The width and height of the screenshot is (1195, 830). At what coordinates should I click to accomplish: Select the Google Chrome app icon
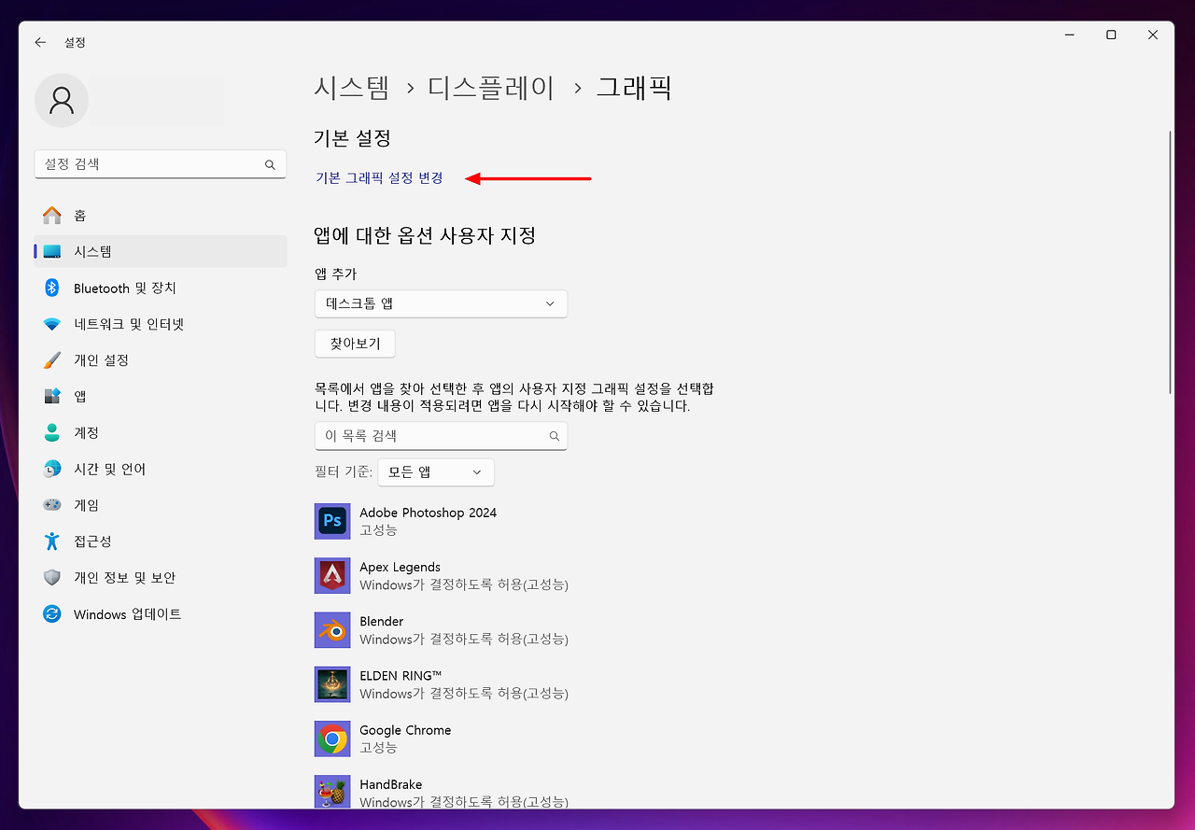pyautogui.click(x=332, y=739)
